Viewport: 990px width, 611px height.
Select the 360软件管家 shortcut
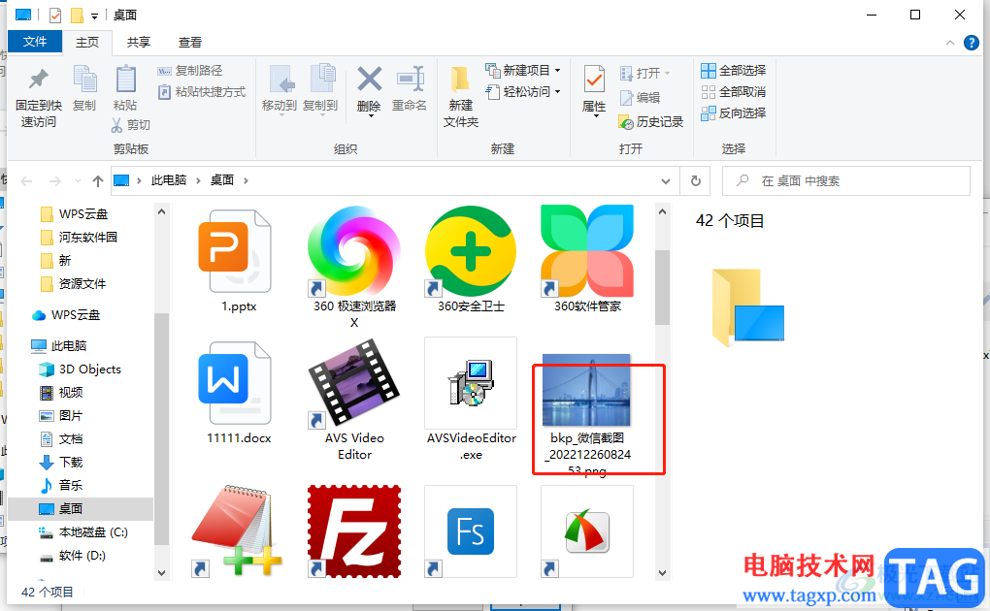587,260
